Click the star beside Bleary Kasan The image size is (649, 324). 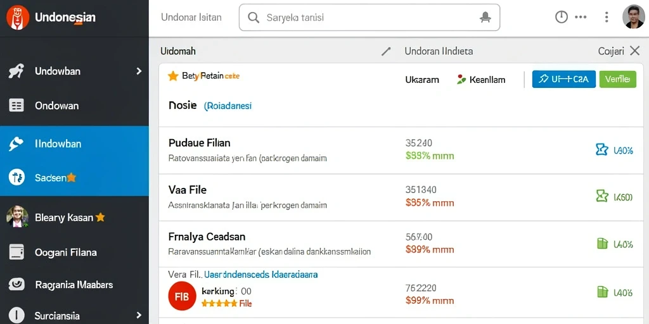click(x=100, y=217)
